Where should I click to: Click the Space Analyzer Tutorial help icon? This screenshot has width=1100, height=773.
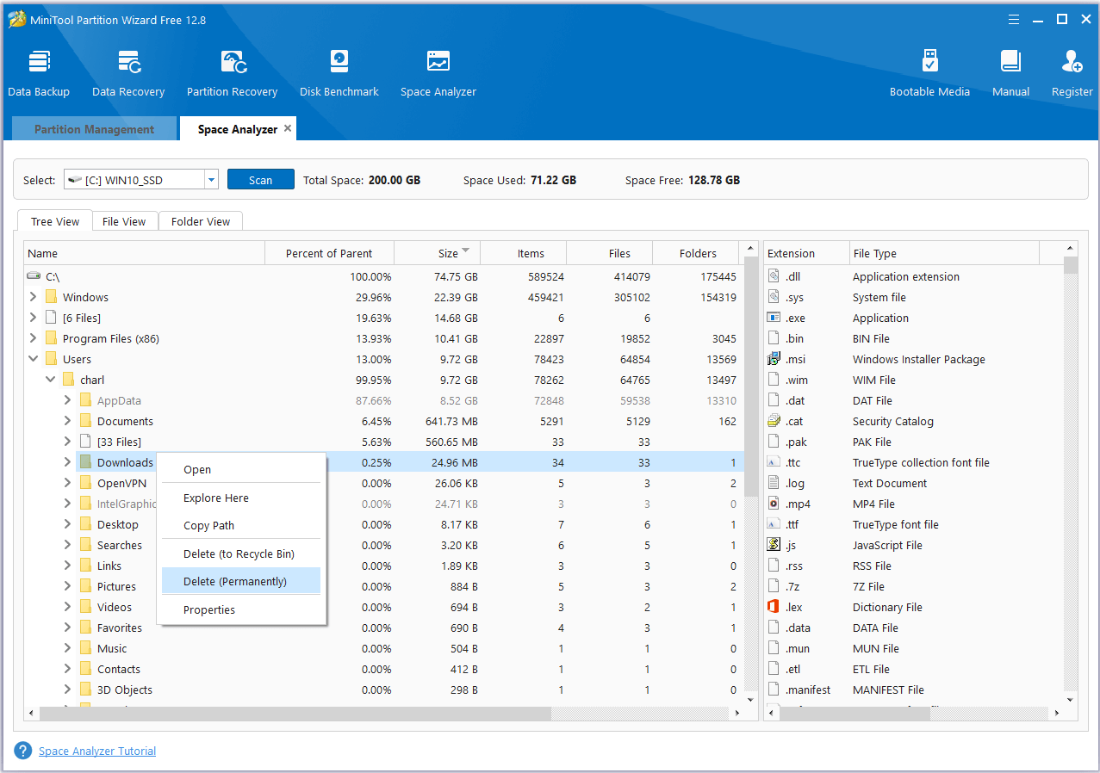click(x=23, y=751)
